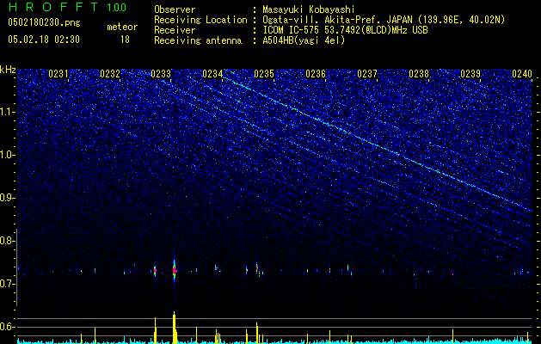This screenshot has width=541, height=344.
Task: Click the 0238 time marker
Action: pyautogui.click(x=419, y=74)
